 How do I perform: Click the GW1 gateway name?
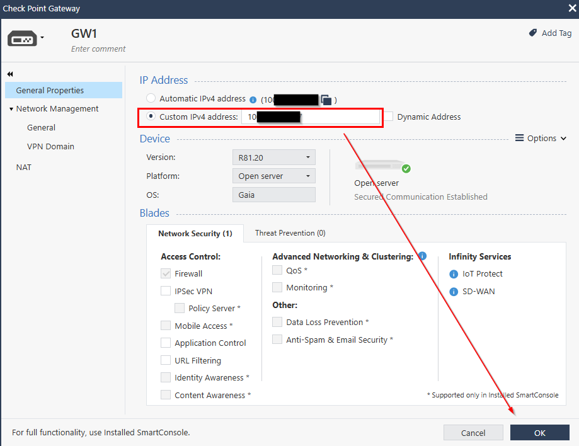pyautogui.click(x=84, y=33)
